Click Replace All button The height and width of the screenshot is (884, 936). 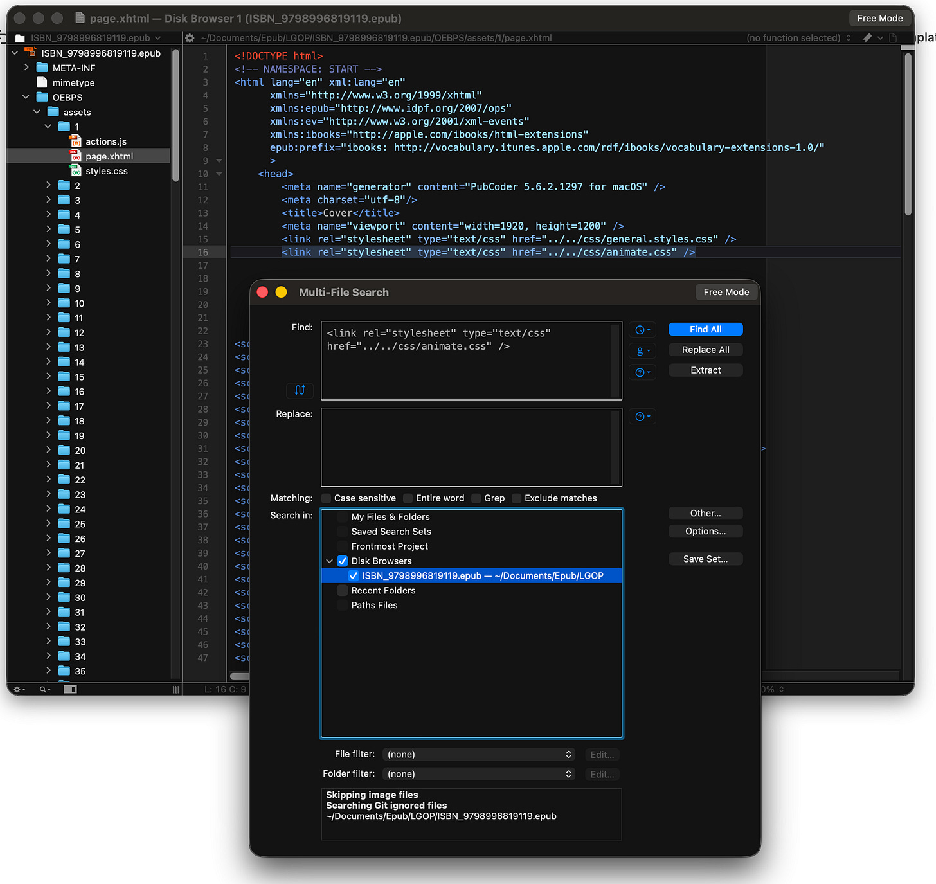pos(706,350)
